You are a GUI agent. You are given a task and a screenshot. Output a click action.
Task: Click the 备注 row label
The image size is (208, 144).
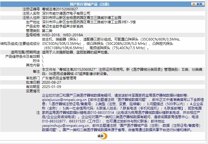36,72
